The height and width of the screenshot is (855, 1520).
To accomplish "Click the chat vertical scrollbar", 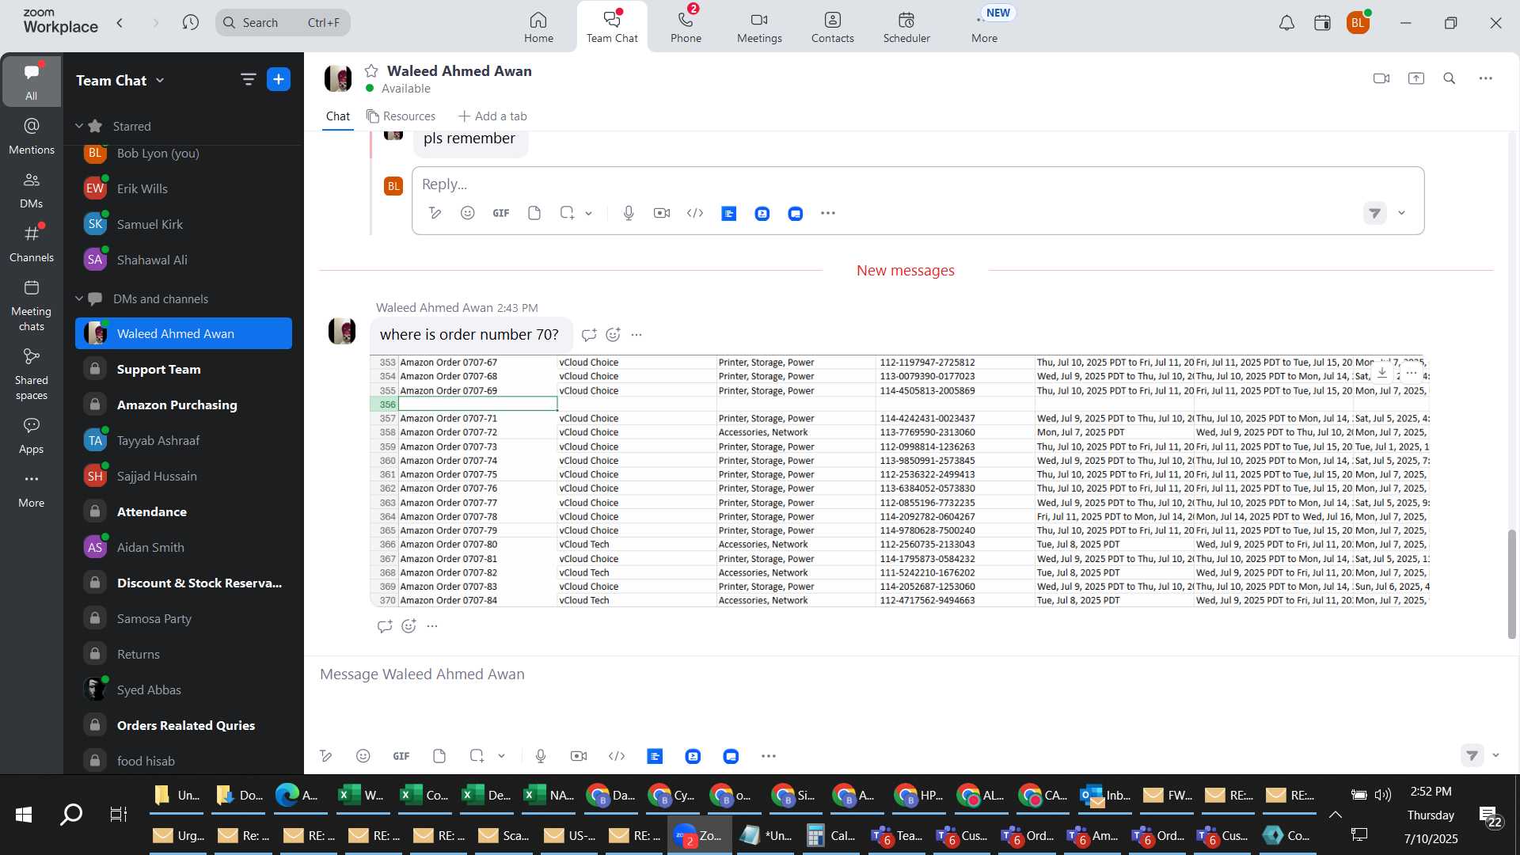I will (x=1511, y=584).
